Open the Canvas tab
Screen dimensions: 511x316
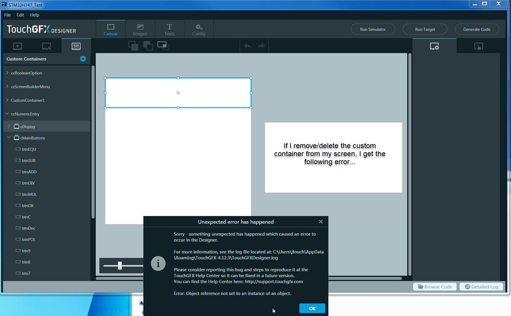point(110,29)
